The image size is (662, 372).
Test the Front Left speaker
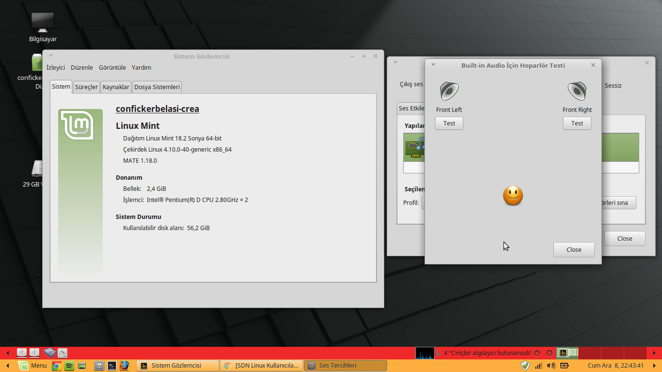point(449,124)
